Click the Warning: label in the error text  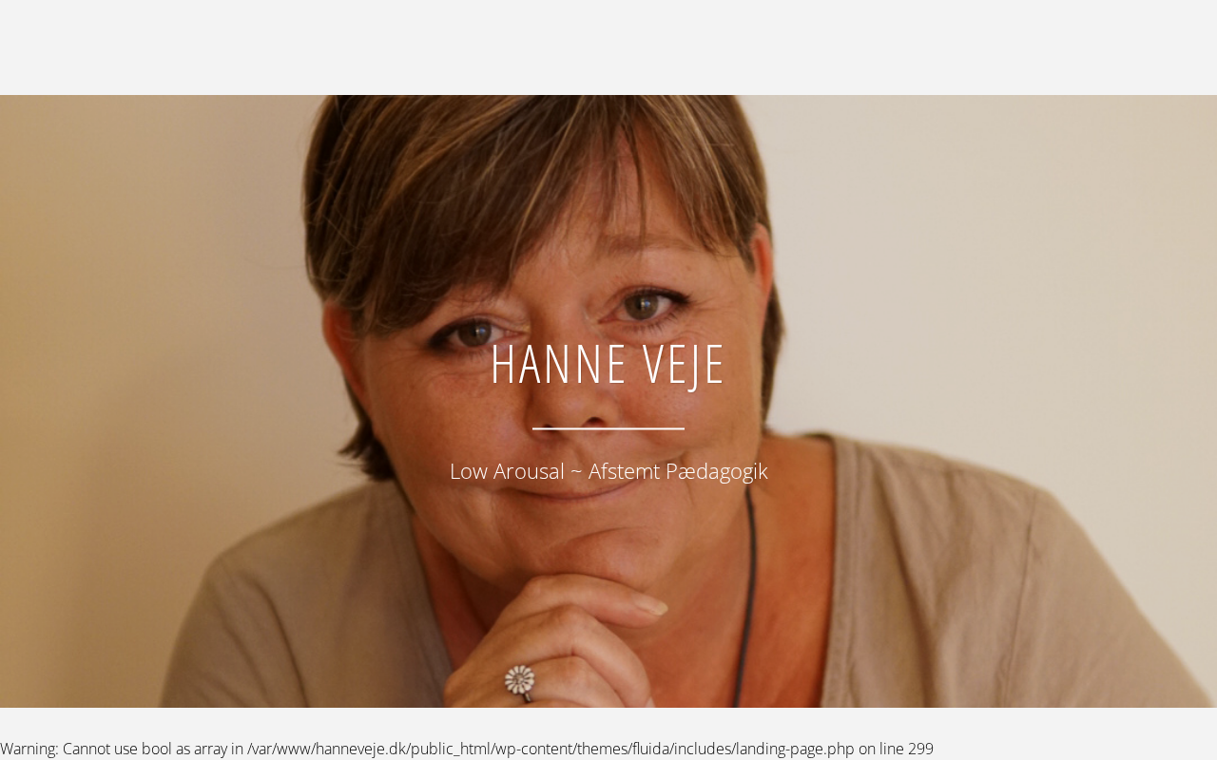[x=29, y=749]
